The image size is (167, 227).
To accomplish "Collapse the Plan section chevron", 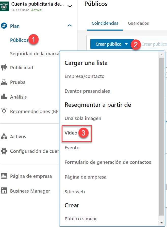I will (70, 26).
